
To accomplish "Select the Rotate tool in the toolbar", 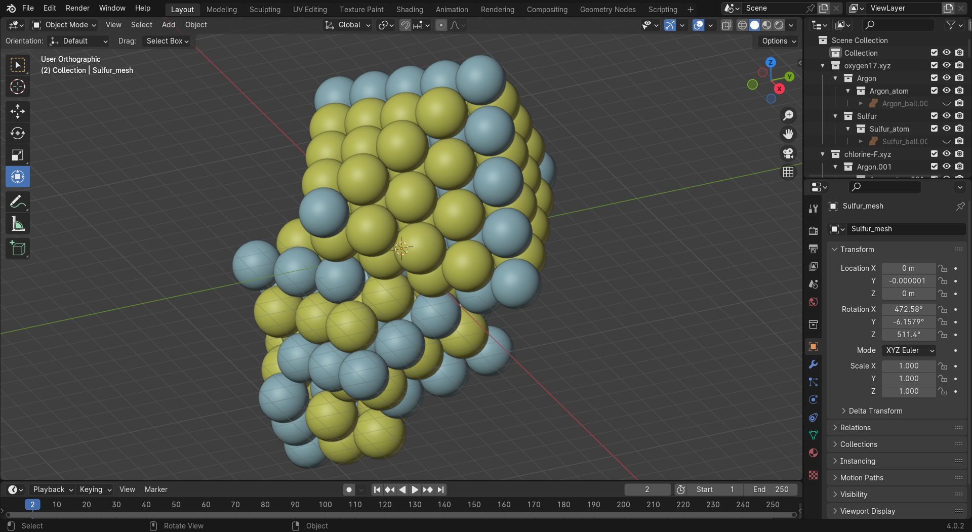I will (x=18, y=133).
